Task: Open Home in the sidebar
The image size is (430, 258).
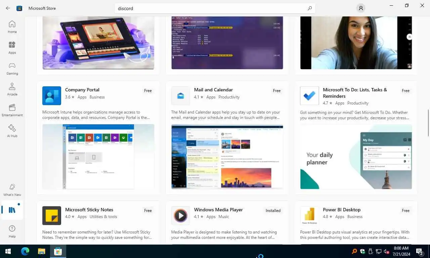Action: point(12,27)
